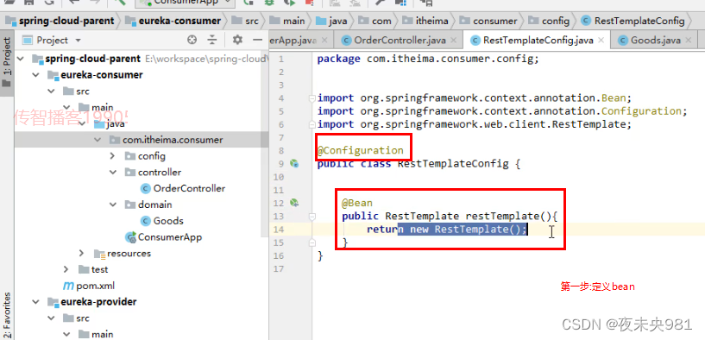Collapse the controller package node

113,173
